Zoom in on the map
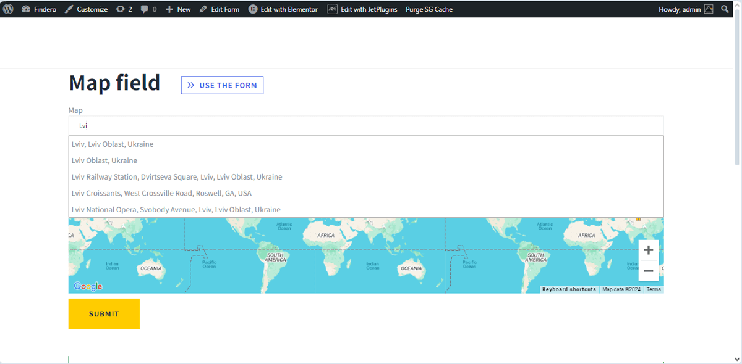The width and height of the screenshot is (742, 364). pos(648,250)
